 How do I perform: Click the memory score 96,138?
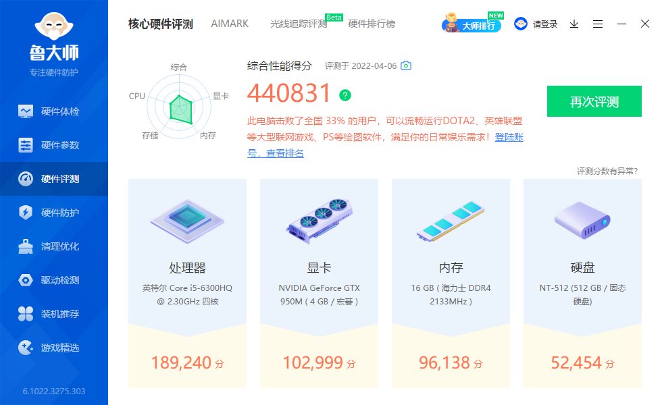pos(444,363)
